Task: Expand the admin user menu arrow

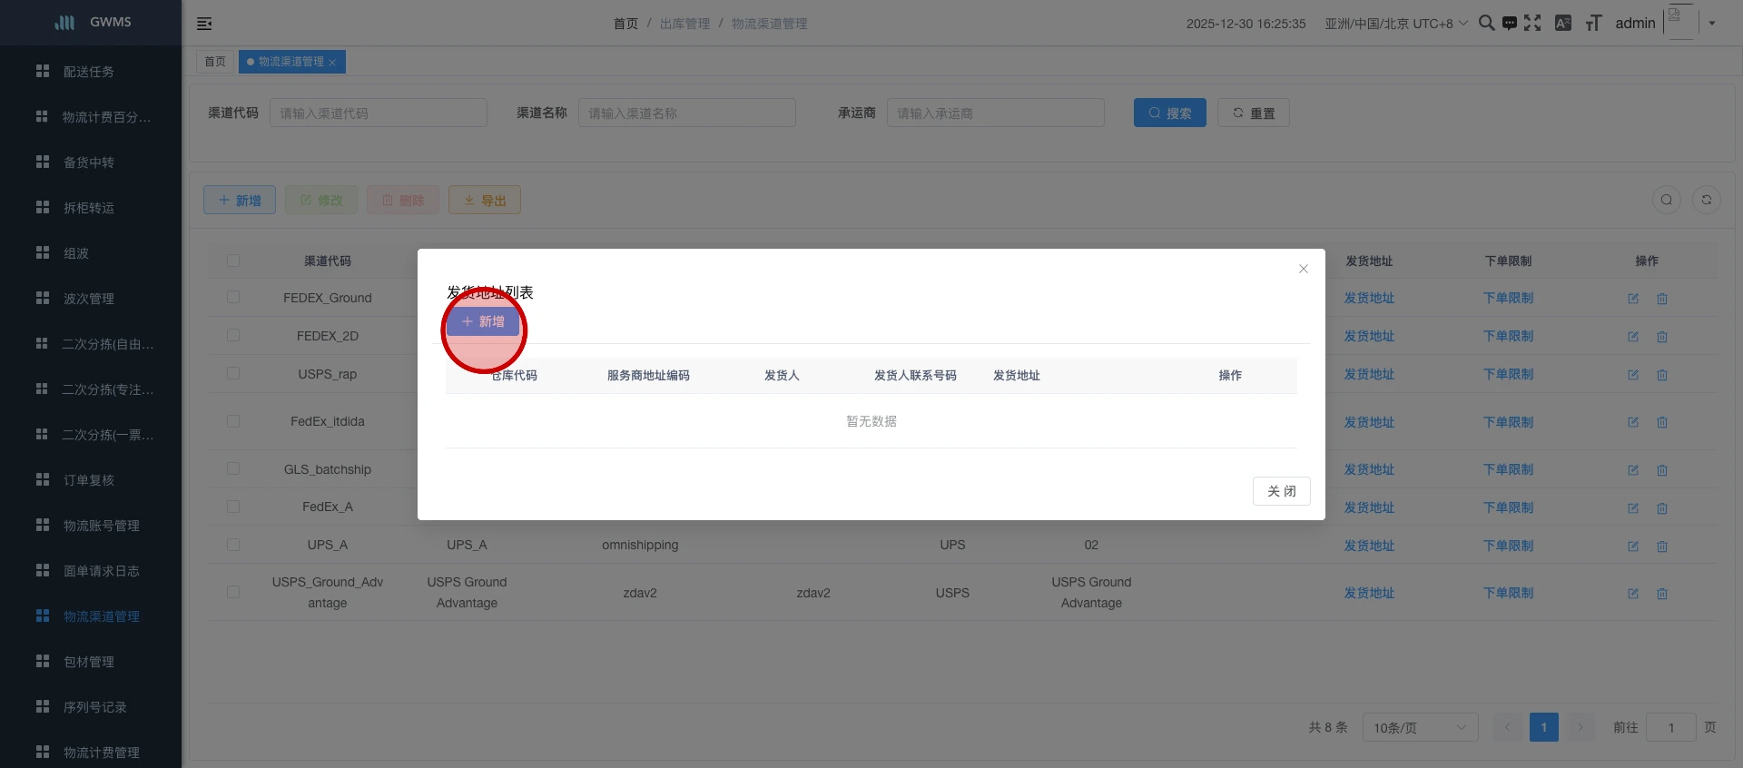Action: 1712,24
